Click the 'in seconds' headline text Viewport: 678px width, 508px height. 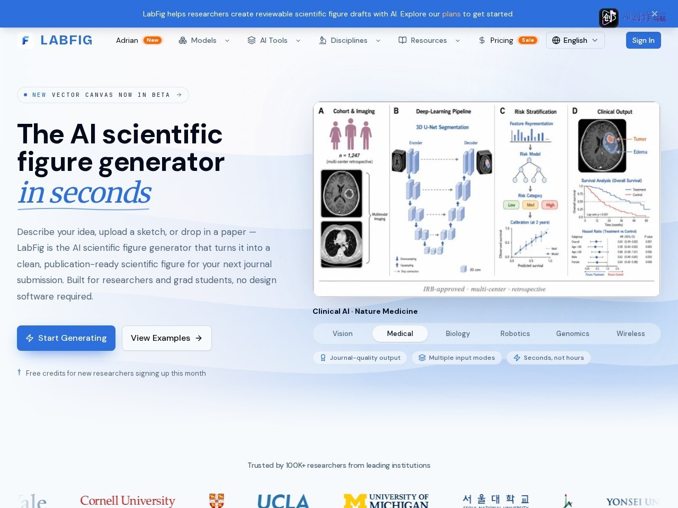pos(84,193)
